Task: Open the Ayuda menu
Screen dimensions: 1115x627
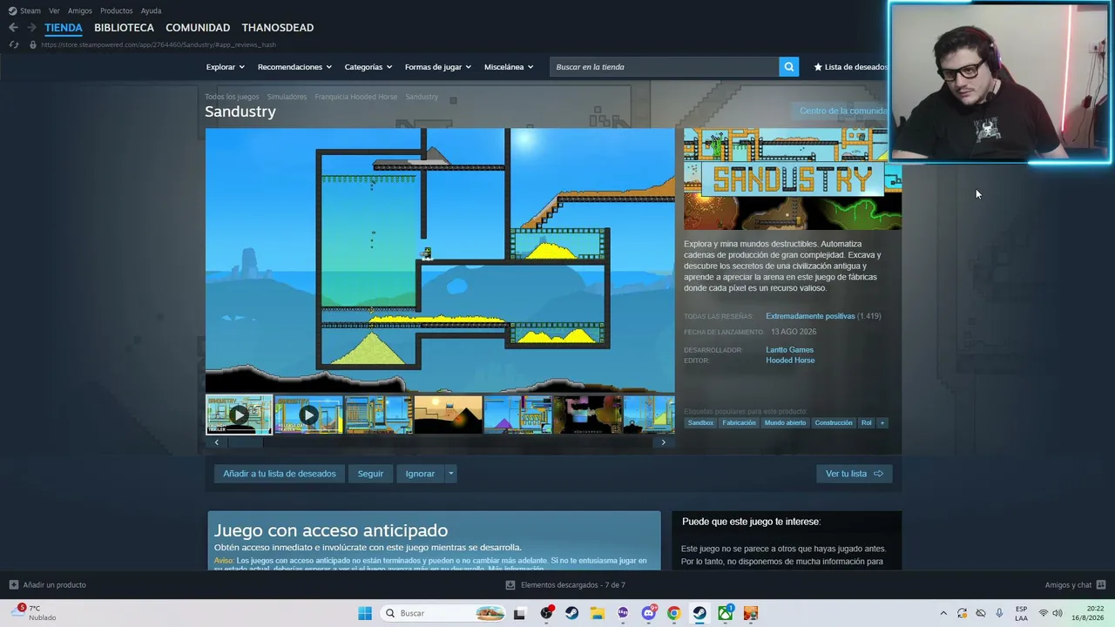Action: click(x=151, y=10)
